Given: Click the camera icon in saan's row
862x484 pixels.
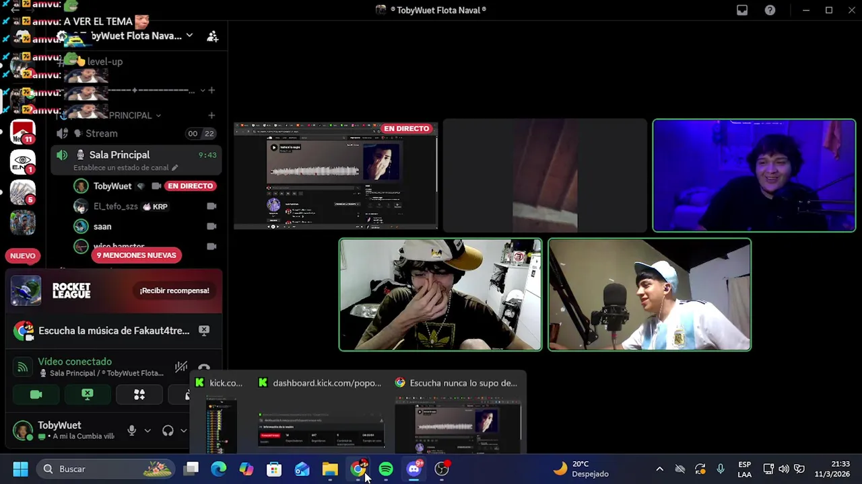Looking at the screenshot, I should click(x=211, y=227).
